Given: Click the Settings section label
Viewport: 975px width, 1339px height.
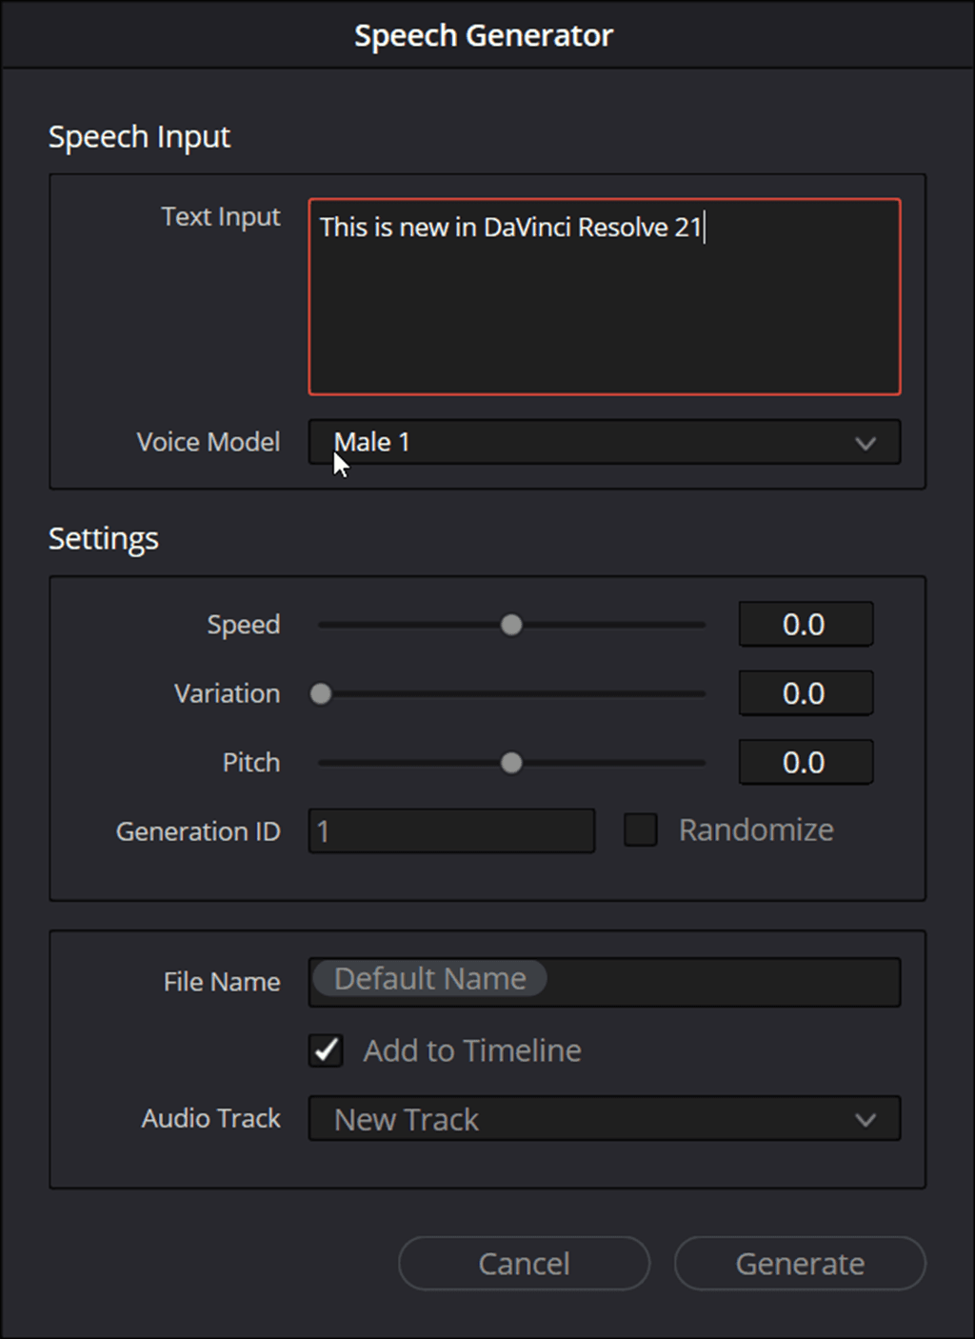Looking at the screenshot, I should 104,538.
